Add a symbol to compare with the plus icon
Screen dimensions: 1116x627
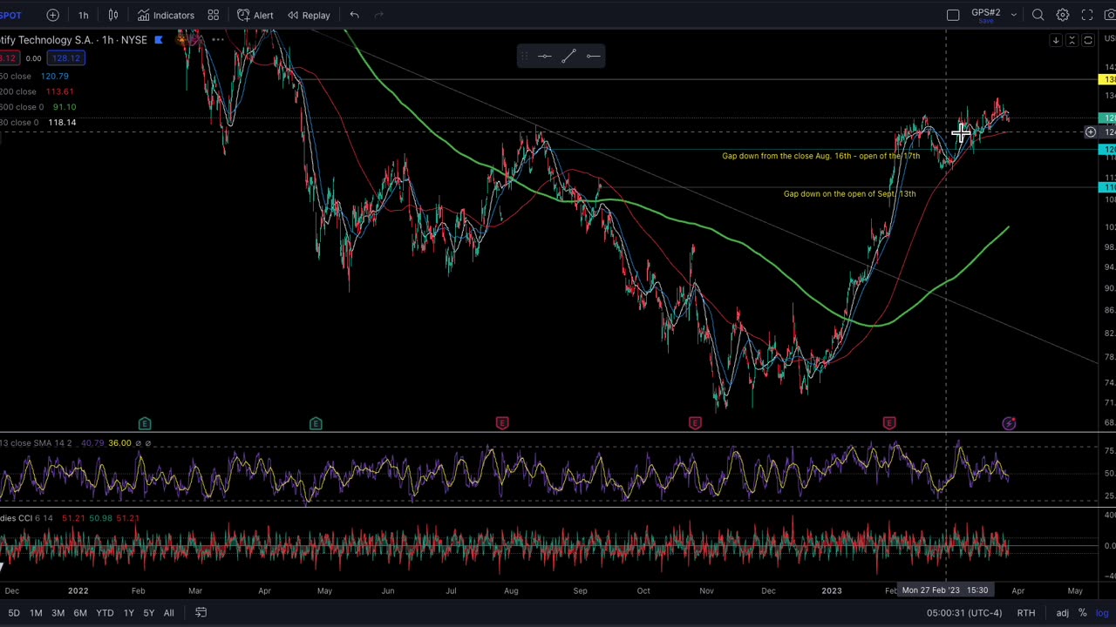(52, 15)
